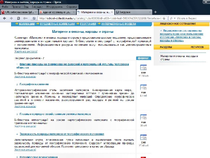The width and height of the screenshot is (210, 158).
Task: Switch to the 'Загрузки' tab
Action: click(x=133, y=12)
